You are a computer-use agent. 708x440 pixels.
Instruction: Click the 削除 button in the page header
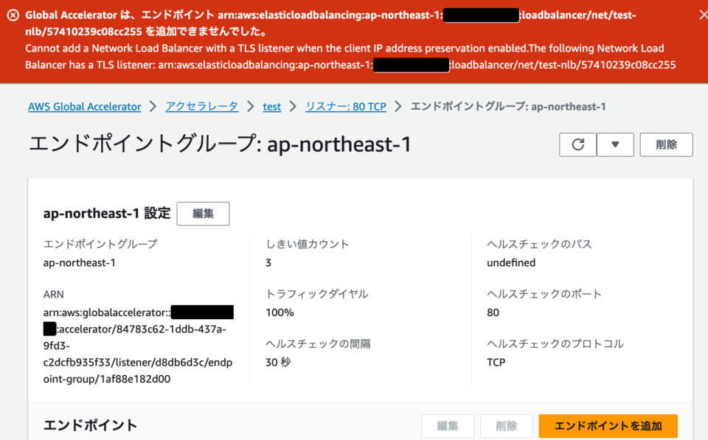666,144
